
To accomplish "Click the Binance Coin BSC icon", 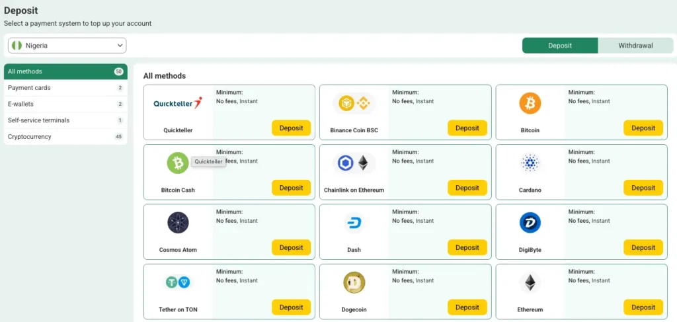I will 354,104.
